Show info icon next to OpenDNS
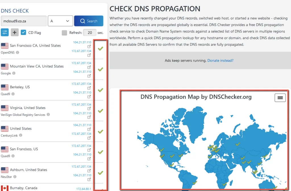Viewport: 291px width, 191px height. [17, 52]
